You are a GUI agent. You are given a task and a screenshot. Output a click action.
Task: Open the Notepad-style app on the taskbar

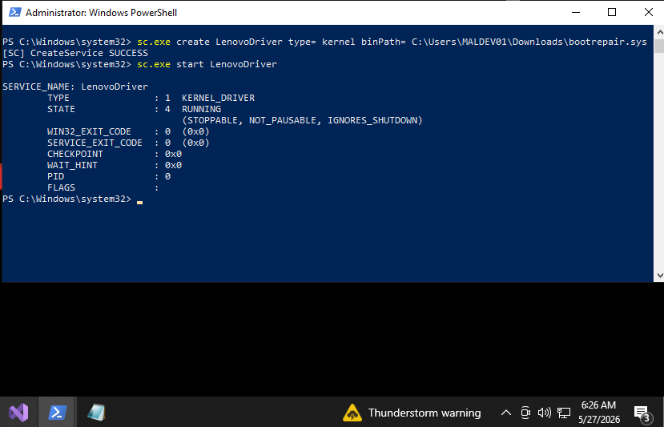(x=96, y=412)
